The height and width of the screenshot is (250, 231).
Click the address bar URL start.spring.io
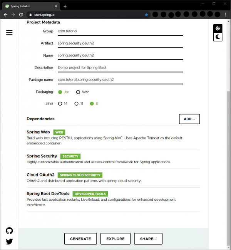(x=44, y=15)
